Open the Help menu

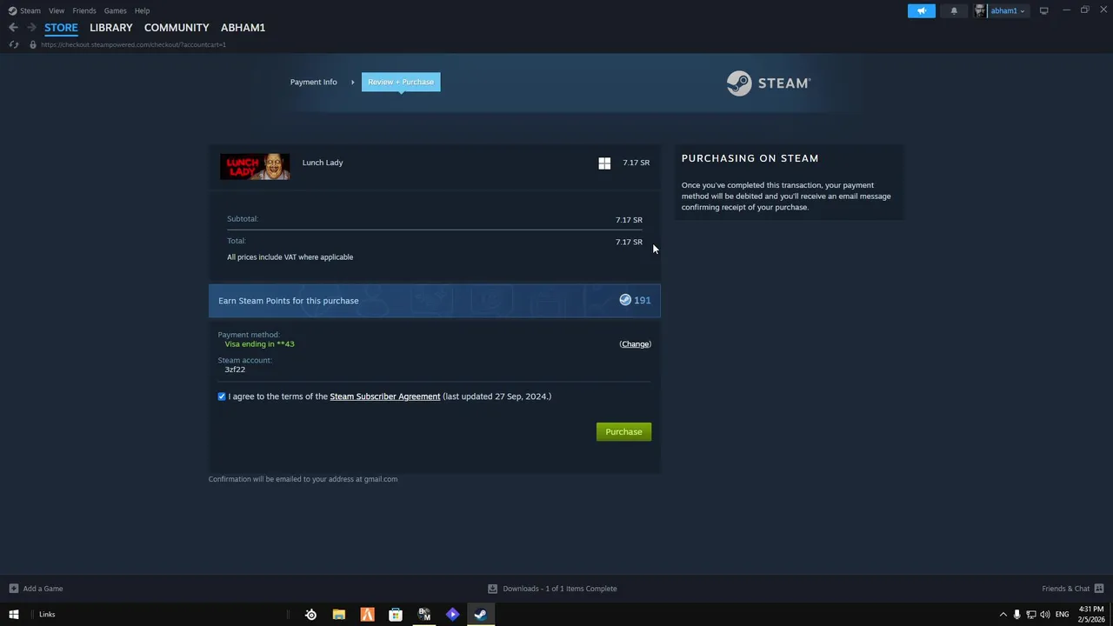tap(142, 10)
